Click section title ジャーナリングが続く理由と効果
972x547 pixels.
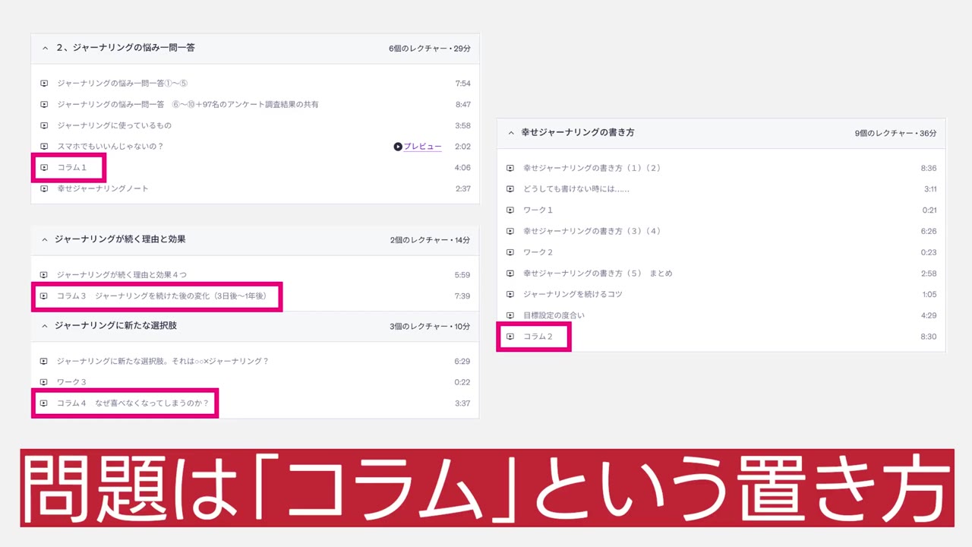tap(120, 239)
